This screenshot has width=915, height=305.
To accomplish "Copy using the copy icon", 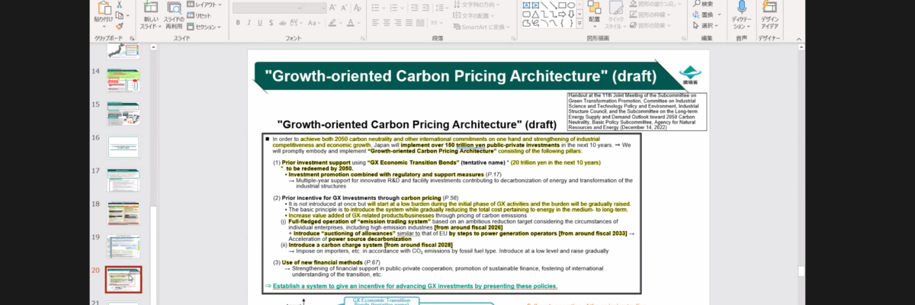I will click(119, 15).
